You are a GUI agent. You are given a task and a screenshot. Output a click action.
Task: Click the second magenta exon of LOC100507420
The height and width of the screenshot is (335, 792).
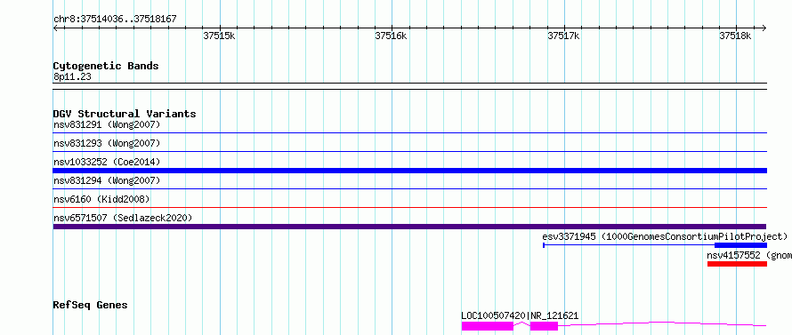[544, 326]
